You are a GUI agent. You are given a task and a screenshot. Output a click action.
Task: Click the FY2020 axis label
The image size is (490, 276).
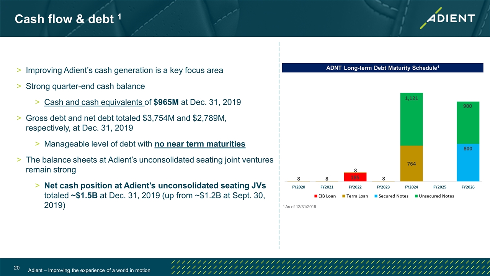point(299,187)
